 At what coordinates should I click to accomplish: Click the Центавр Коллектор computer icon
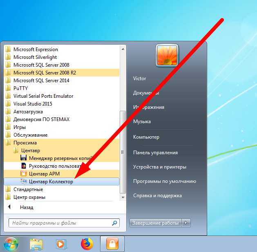pyautogui.click(x=24, y=181)
